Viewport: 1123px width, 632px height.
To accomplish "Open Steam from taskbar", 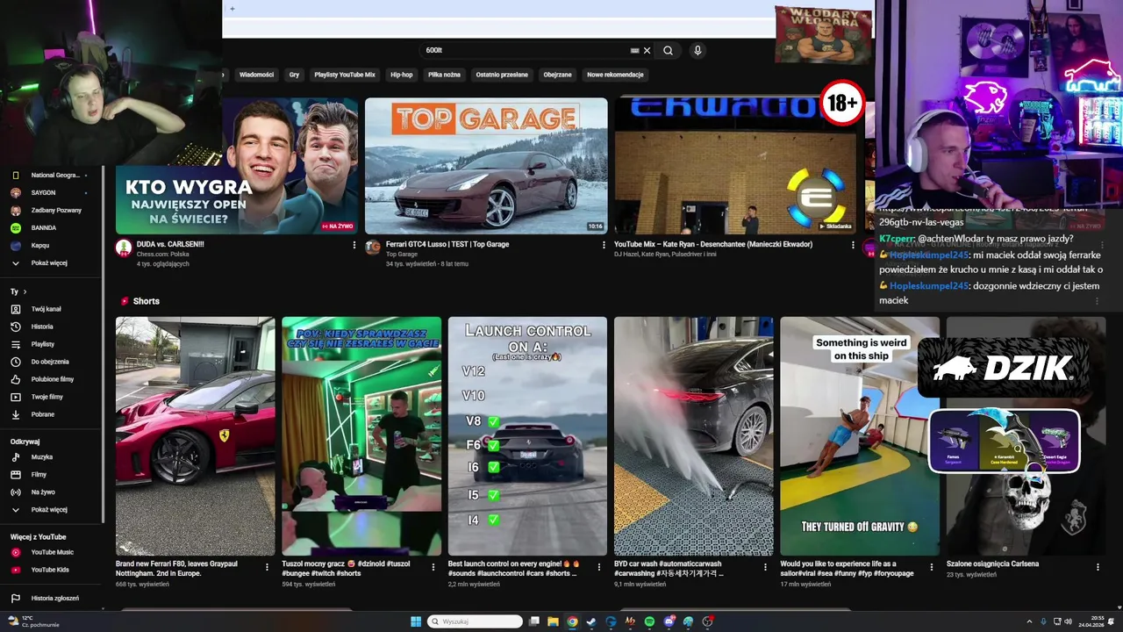I will 591,621.
